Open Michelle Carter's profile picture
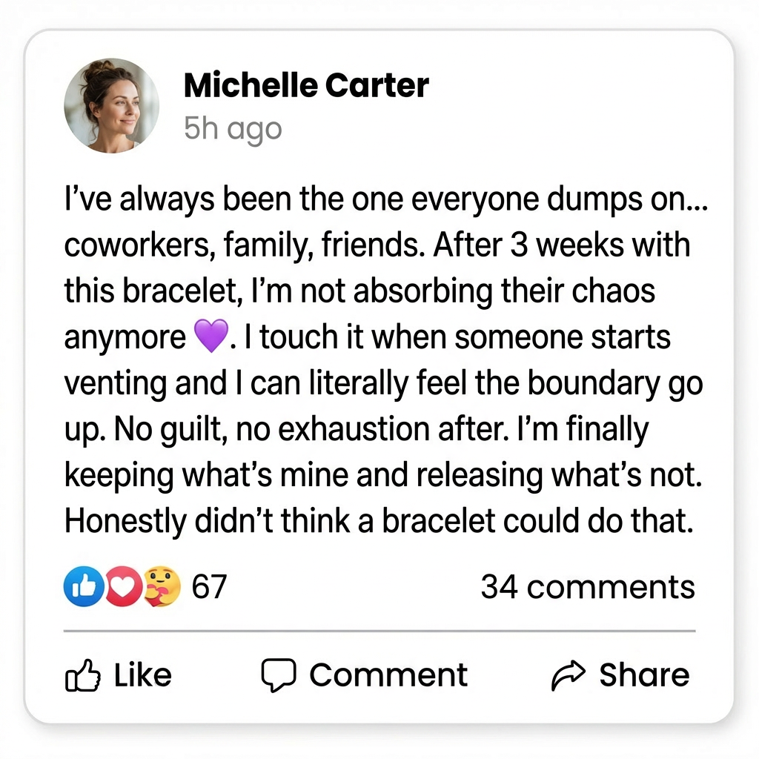Image resolution: width=759 pixels, height=759 pixels. [x=112, y=106]
